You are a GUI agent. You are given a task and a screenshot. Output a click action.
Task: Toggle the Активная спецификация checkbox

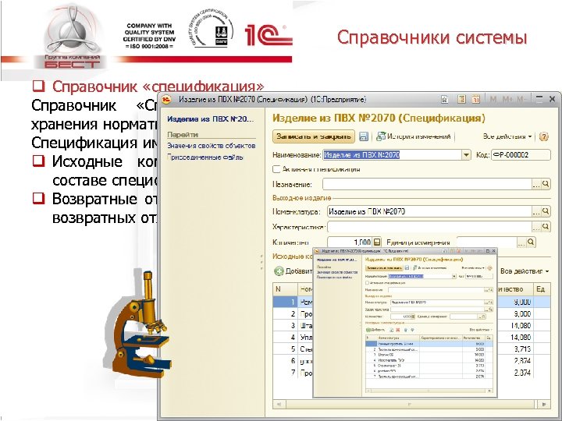coord(276,169)
